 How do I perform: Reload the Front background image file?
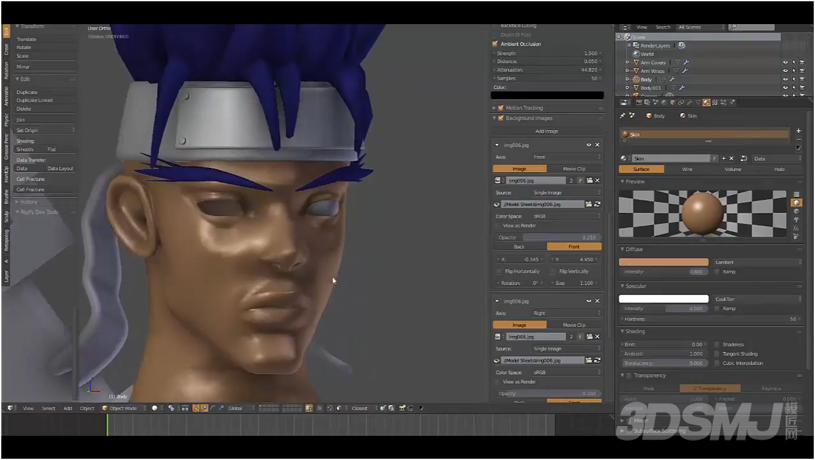pos(597,204)
